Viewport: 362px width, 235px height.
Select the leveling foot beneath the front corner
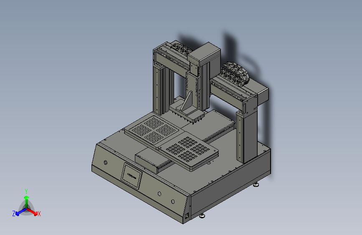pyautogui.click(x=202, y=216)
